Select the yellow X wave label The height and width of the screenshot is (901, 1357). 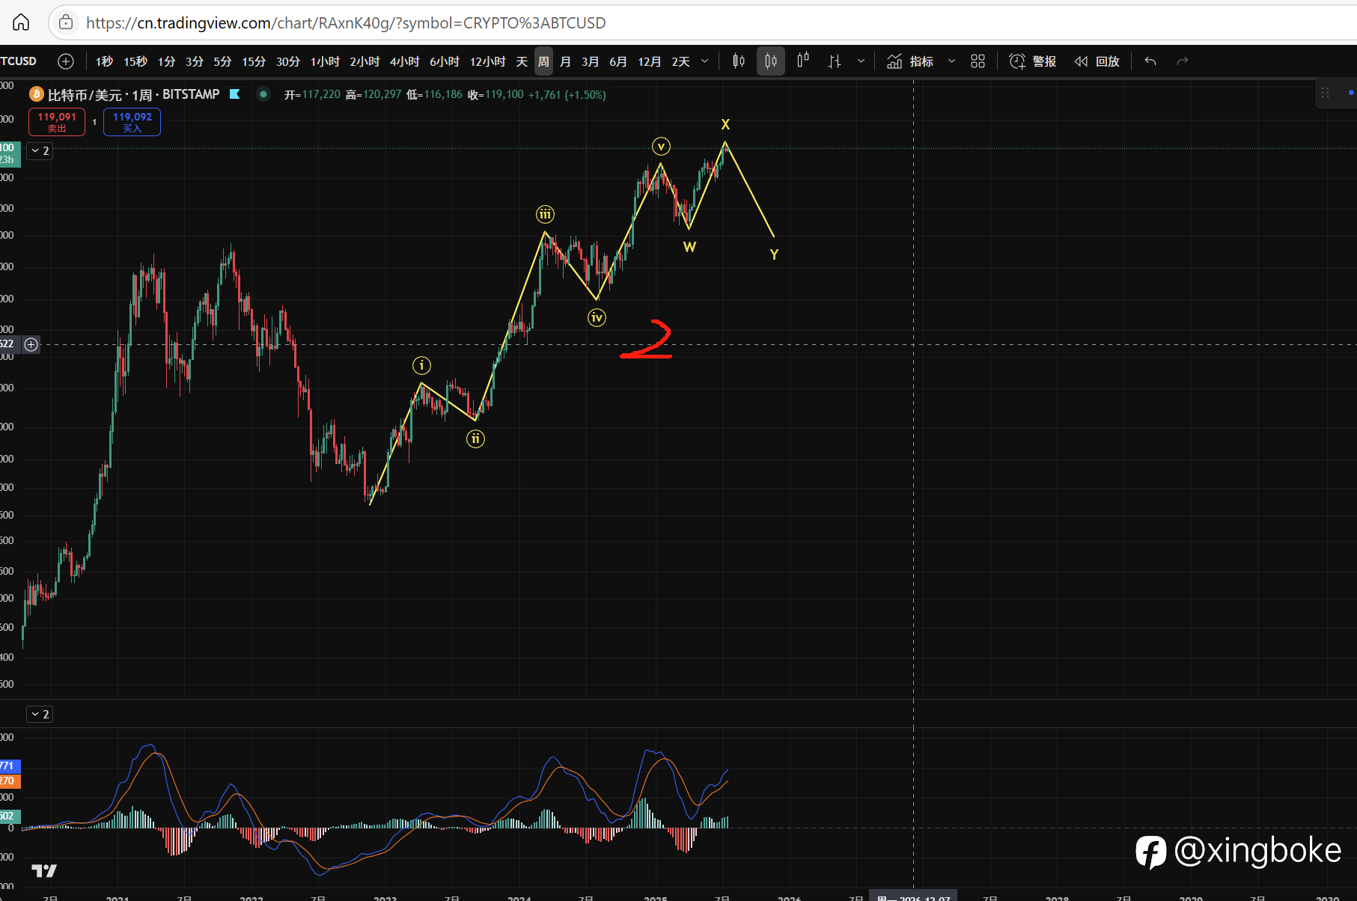pos(725,124)
